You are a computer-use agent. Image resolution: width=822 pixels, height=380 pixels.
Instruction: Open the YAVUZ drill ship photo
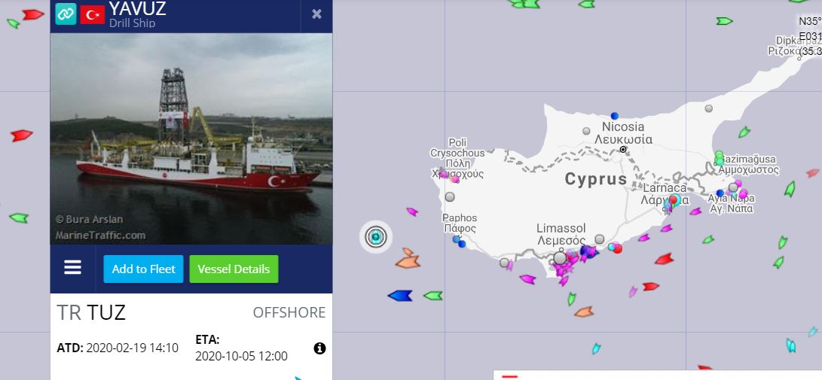(x=191, y=138)
